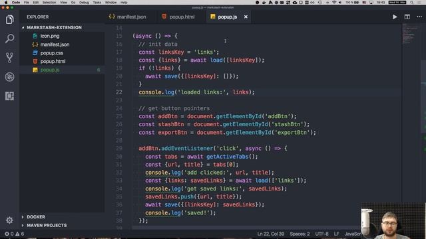Open the editor More Actions menu

click(x=419, y=17)
